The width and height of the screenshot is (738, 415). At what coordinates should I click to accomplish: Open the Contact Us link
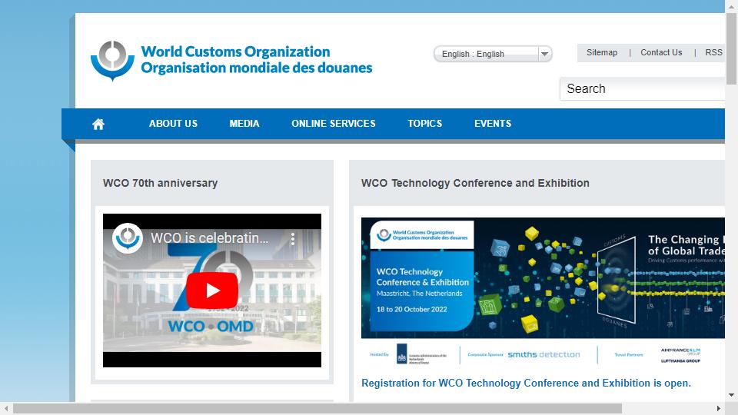pos(661,53)
